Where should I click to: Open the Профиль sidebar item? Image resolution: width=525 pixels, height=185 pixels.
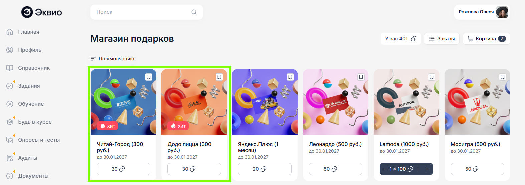click(x=29, y=50)
